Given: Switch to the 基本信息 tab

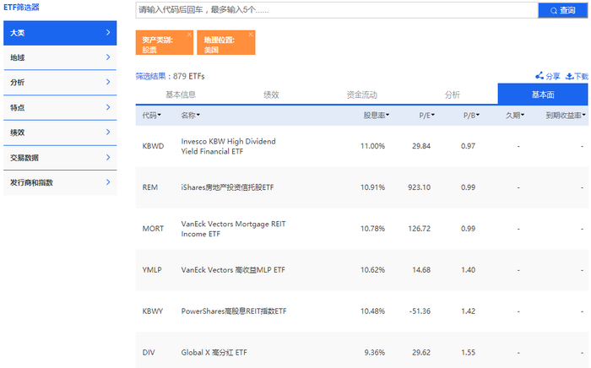Looking at the screenshot, I should pyautogui.click(x=181, y=95).
